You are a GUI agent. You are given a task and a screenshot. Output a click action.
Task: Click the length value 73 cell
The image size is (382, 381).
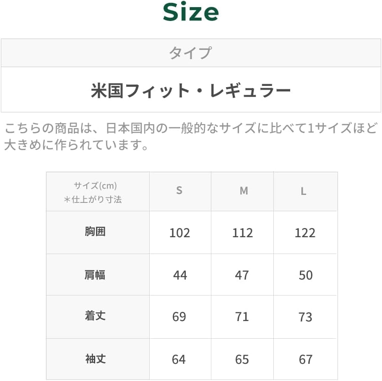coord(305,317)
